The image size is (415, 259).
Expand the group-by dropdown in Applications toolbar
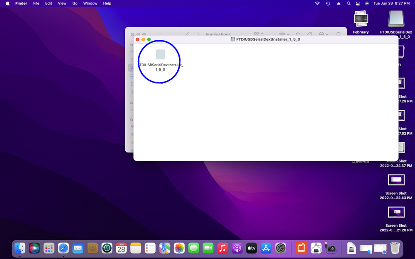(x=284, y=34)
